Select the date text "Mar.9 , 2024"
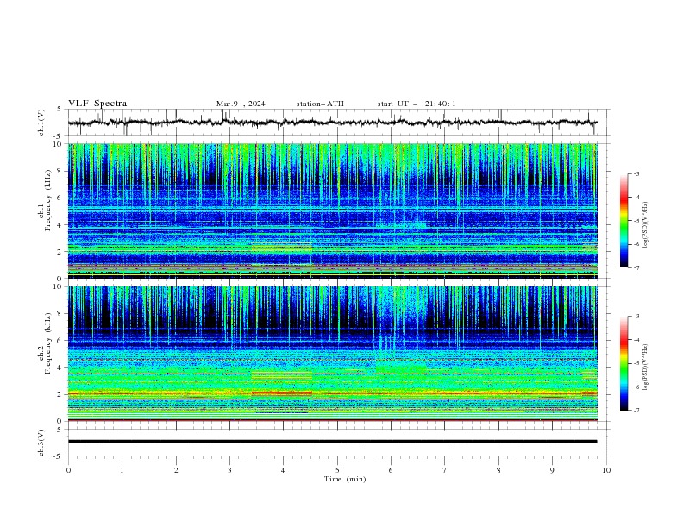 pos(241,104)
